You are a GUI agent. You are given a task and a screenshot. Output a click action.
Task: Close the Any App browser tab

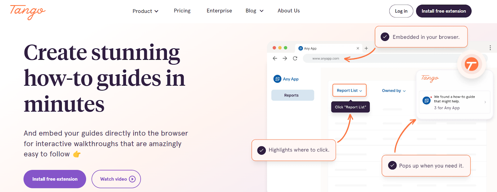click(358, 48)
